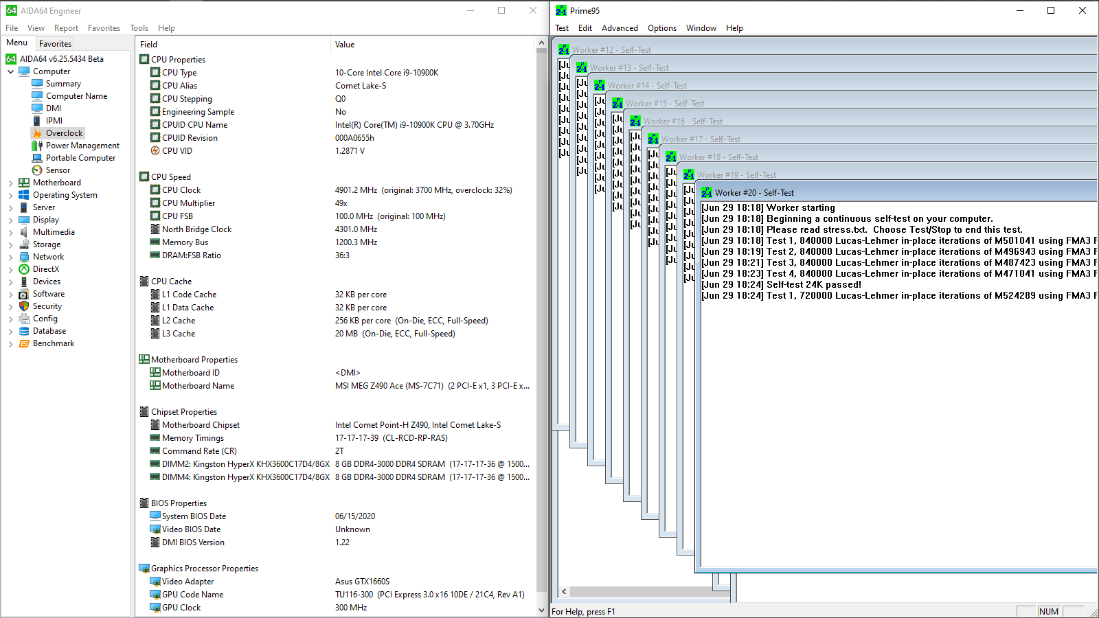Select the Devices category icon
This screenshot has height=618, width=1099.
coord(24,282)
